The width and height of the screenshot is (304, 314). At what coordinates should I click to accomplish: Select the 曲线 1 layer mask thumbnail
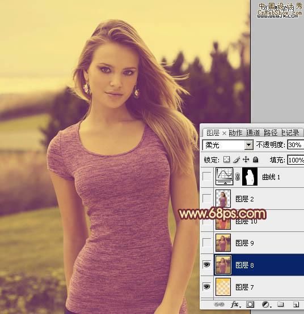coord(250,177)
